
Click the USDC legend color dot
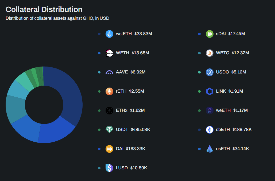(x=199, y=72)
